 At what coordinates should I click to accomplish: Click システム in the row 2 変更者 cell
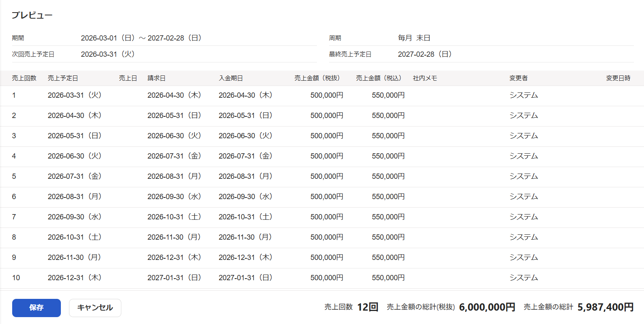pyautogui.click(x=524, y=116)
